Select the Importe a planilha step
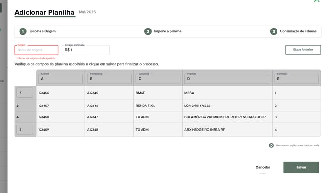 [167, 31]
